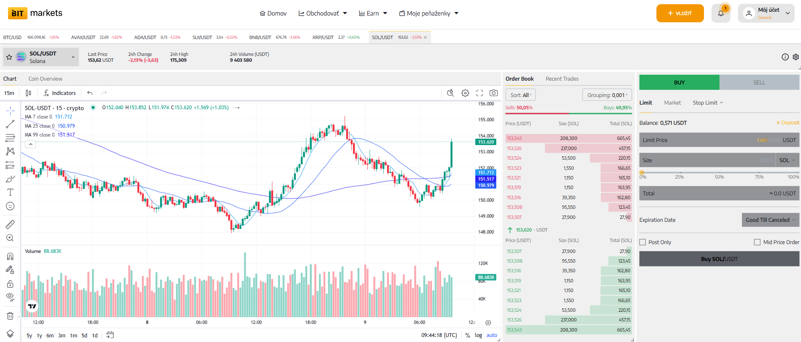Enable the Post Only checkbox
The width and height of the screenshot is (801, 342).
point(643,242)
